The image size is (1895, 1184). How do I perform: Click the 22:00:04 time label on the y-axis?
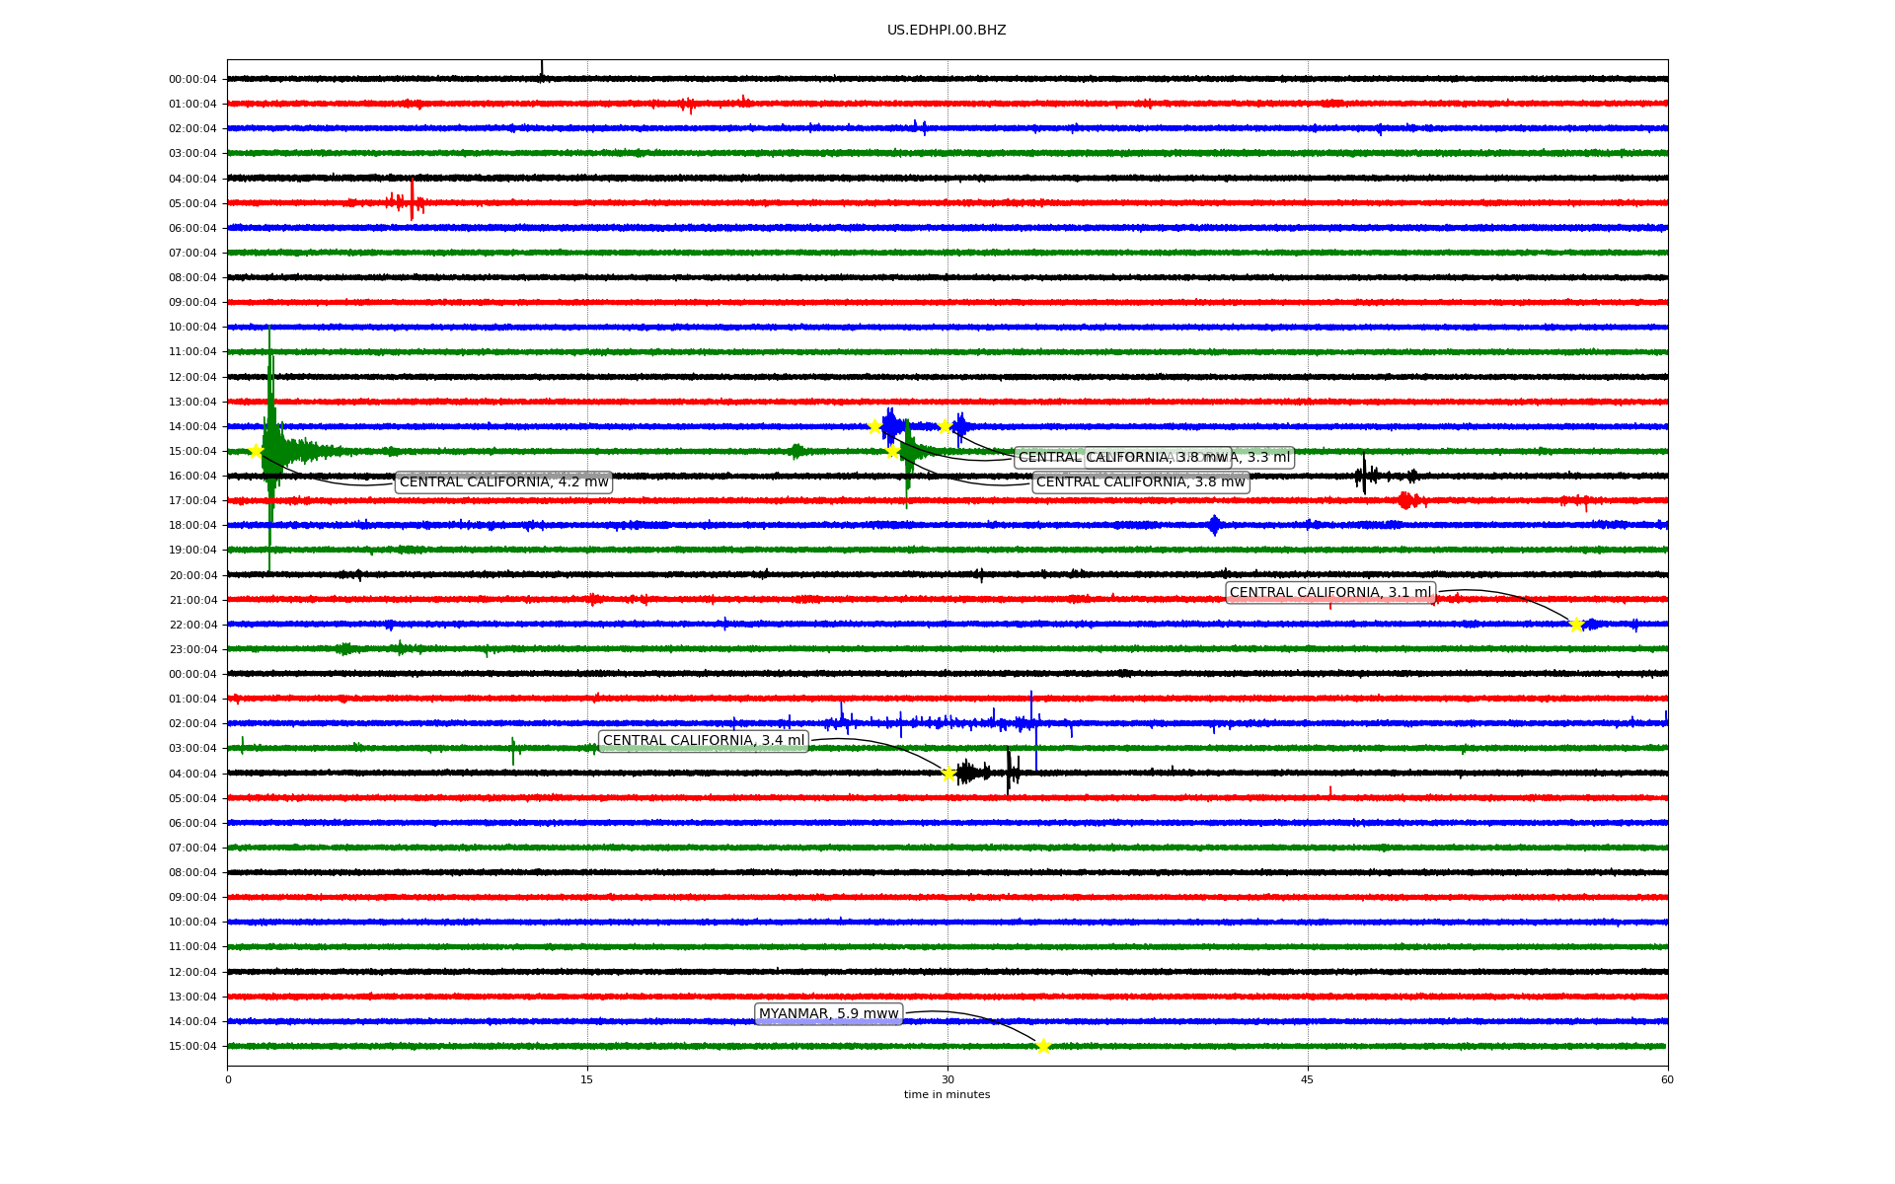click(x=192, y=625)
